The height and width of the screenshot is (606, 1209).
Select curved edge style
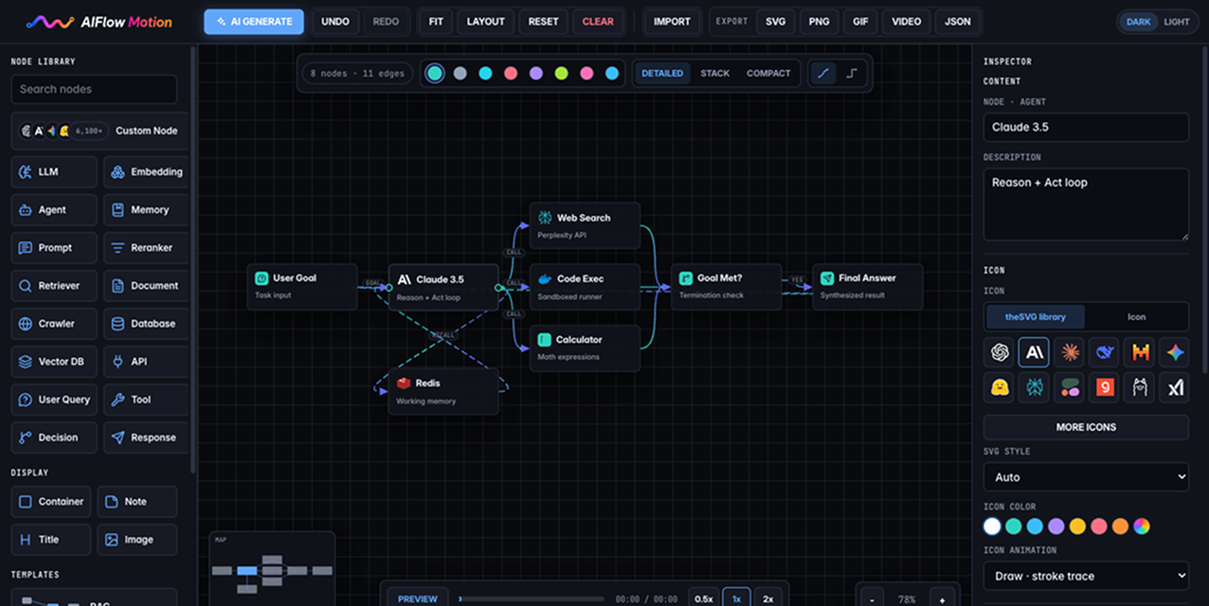pos(824,73)
